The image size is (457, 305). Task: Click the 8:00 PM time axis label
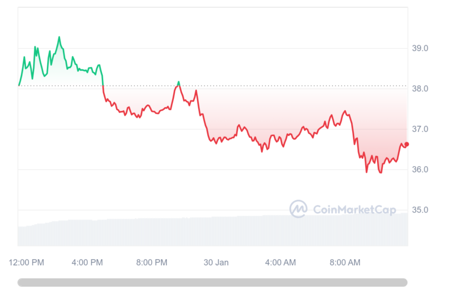152,263
